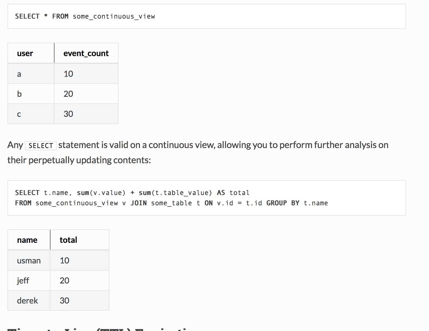429x331 pixels.
Task: Click the JOIN query code block
Action: click(x=206, y=198)
